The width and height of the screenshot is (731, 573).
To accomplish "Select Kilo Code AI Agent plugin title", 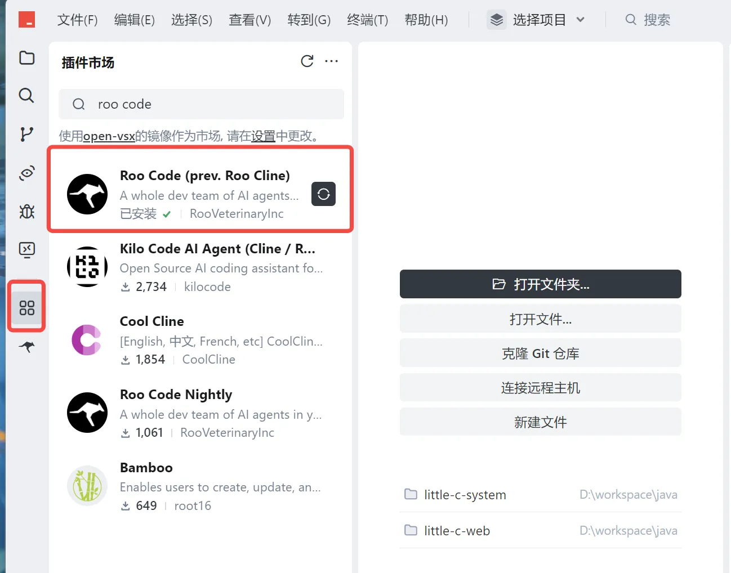I will (217, 249).
